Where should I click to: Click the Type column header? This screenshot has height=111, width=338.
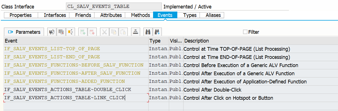coord(159,41)
